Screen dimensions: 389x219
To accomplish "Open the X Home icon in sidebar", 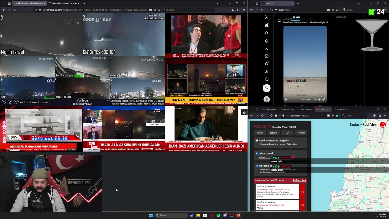I will [x=267, y=26].
